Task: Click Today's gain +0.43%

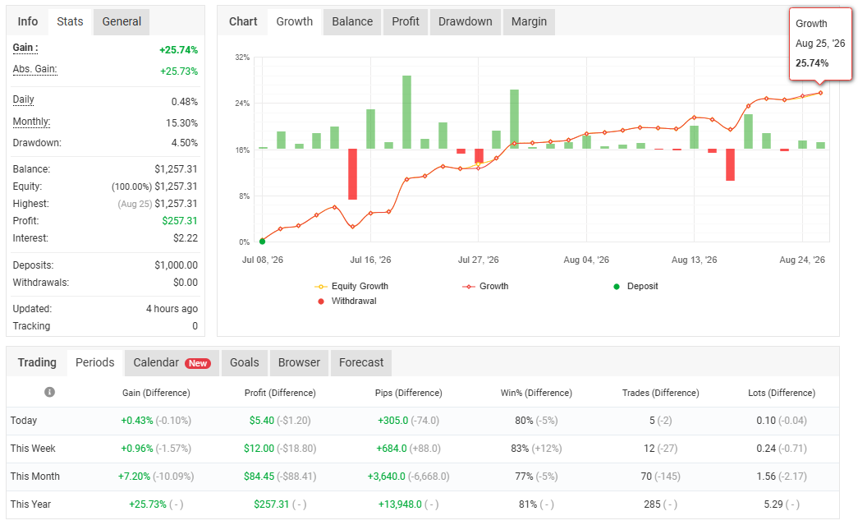Action: point(137,421)
